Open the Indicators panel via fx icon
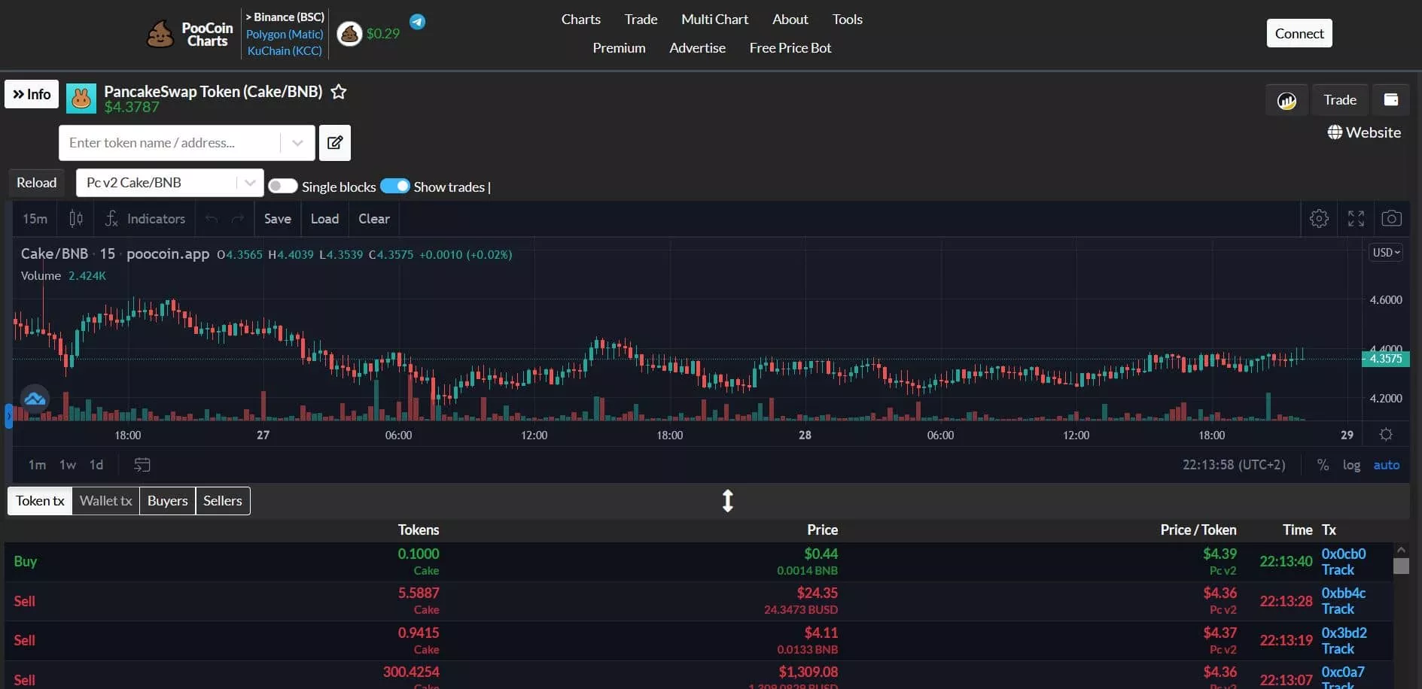 (111, 219)
